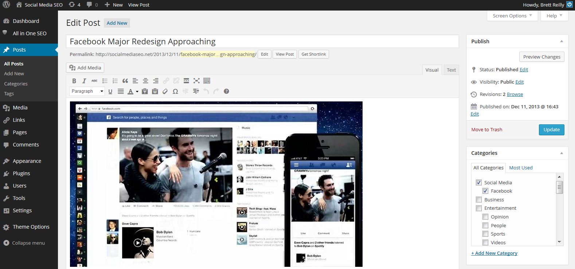Screen dimensions: 575x269
Task: Expand the Help panel
Action: pos(554,16)
